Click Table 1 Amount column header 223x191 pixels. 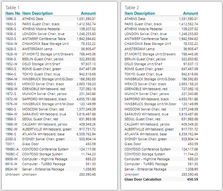[x=88, y=14]
